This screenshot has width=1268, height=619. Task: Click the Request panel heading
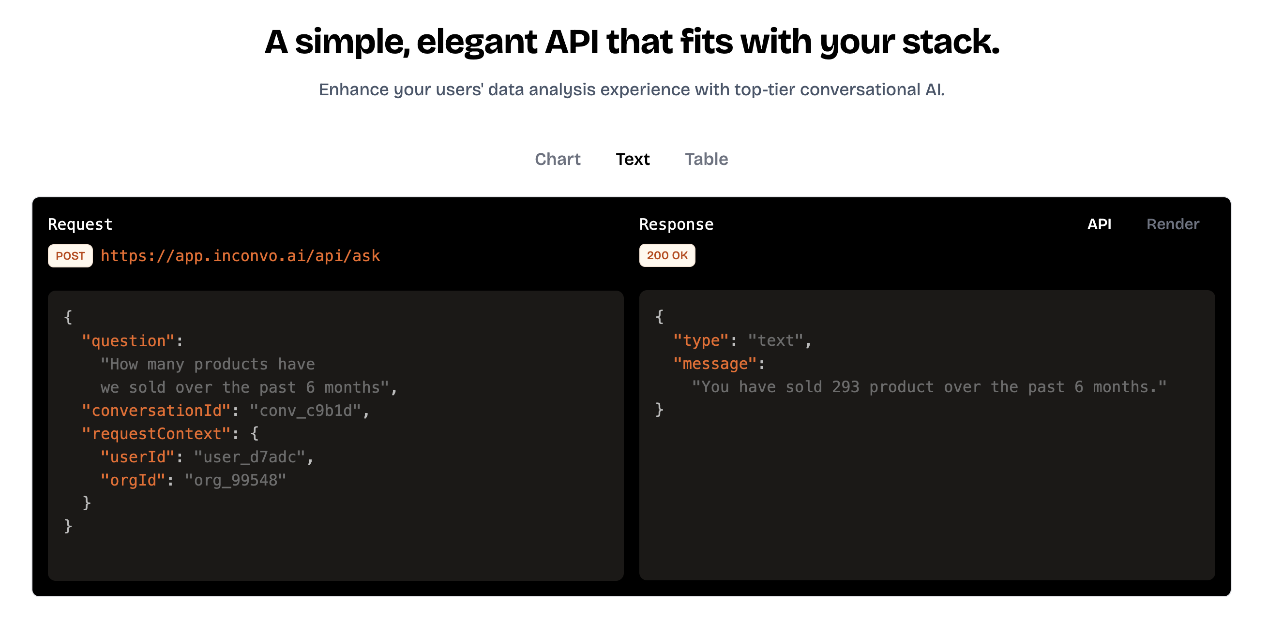[x=80, y=224]
